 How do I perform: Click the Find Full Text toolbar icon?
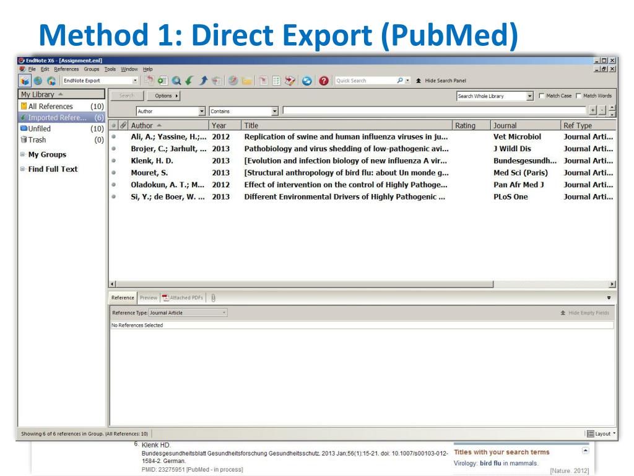217,81
